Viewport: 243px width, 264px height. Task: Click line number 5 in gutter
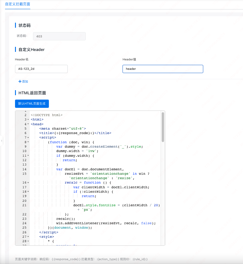[x=25, y=129]
